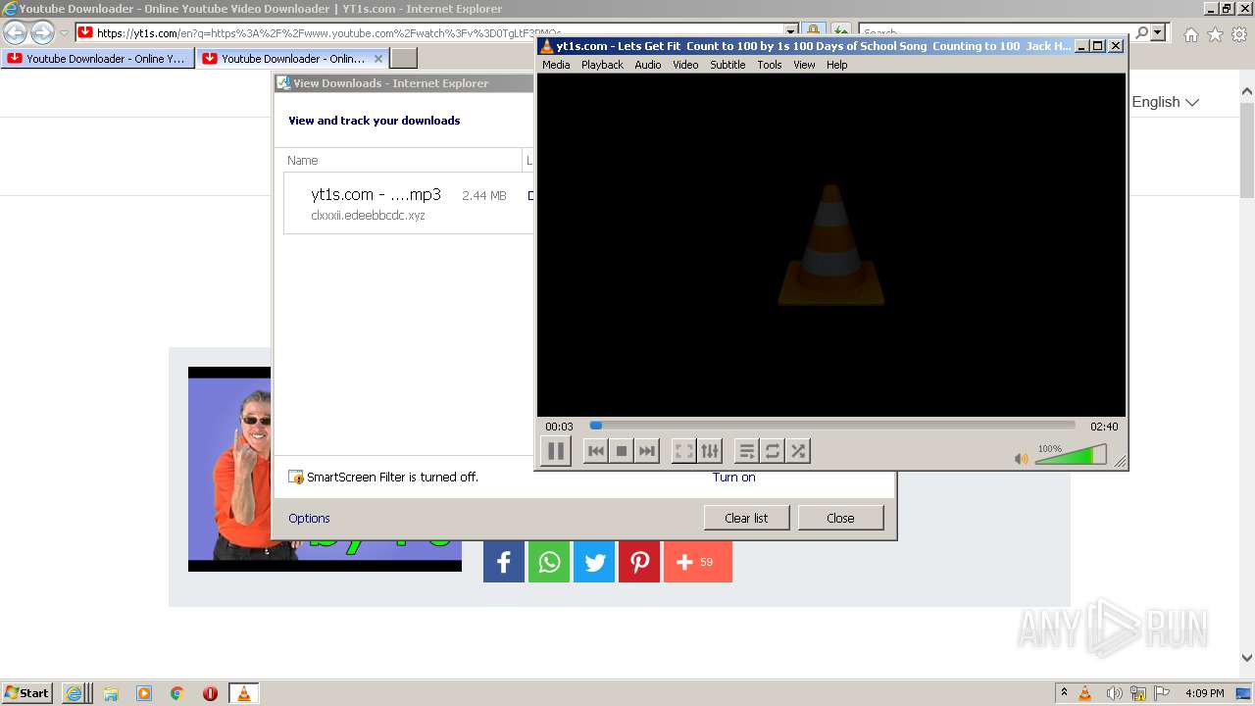Open IE search provider dropdown arrow
This screenshot has height=706, width=1255.
click(x=1159, y=32)
